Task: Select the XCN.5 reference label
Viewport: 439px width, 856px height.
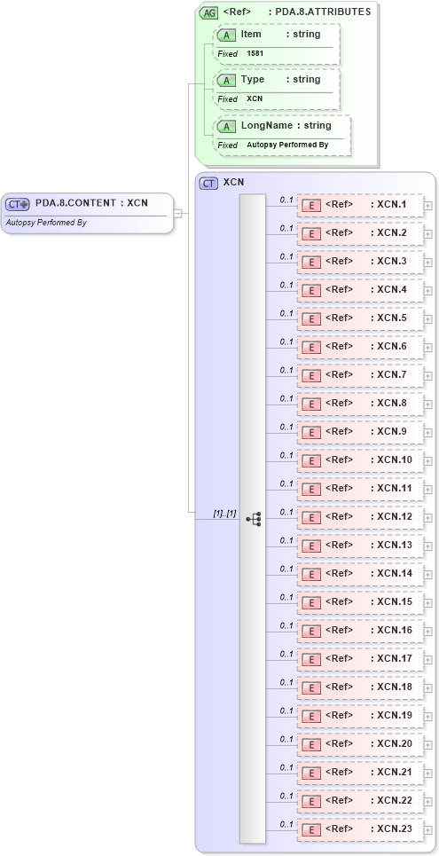Action: (365, 318)
